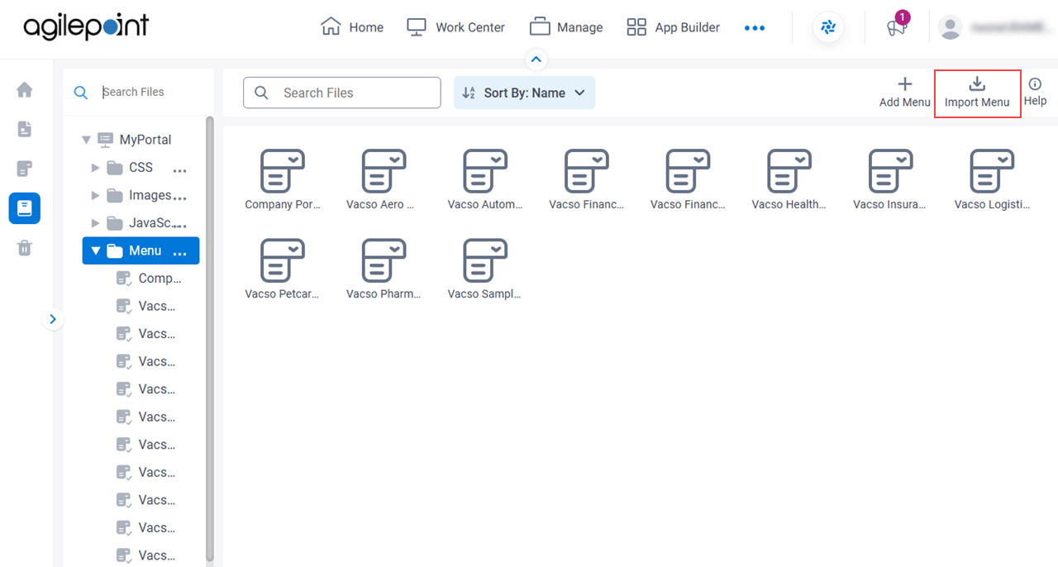Expand the left sidebar with arrow button

tap(53, 319)
